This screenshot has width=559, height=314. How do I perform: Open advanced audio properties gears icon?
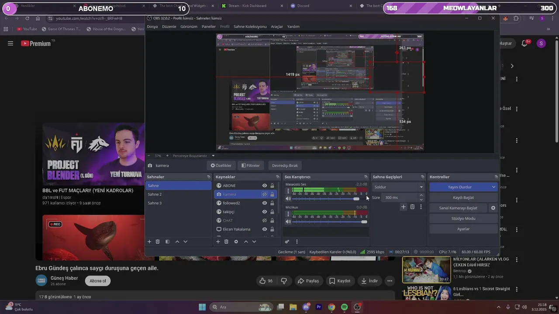click(287, 242)
